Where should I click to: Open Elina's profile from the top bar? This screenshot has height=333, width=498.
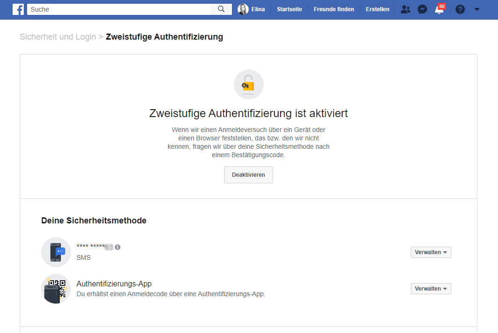click(252, 9)
